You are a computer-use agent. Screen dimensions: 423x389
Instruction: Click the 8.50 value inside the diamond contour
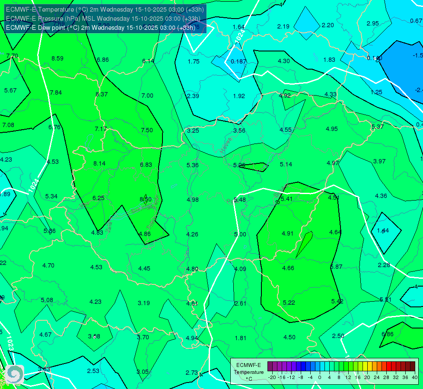click(146, 200)
